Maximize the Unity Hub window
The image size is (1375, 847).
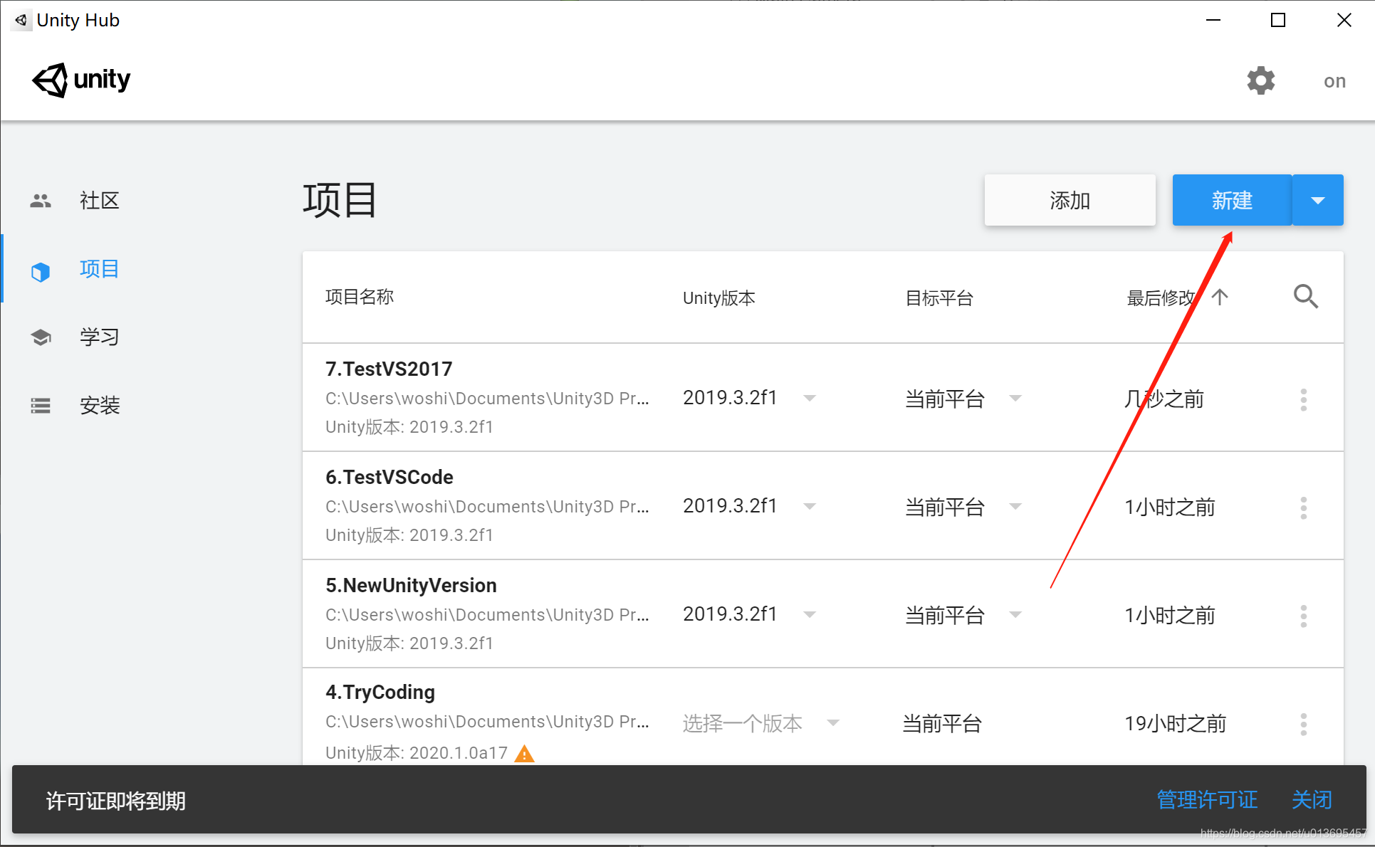click(1278, 20)
